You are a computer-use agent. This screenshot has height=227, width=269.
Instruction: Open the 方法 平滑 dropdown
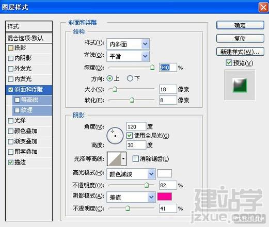128,56
